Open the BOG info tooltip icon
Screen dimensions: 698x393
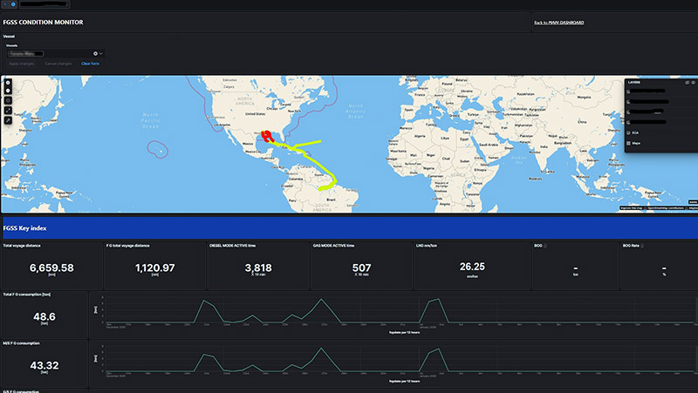click(545, 246)
